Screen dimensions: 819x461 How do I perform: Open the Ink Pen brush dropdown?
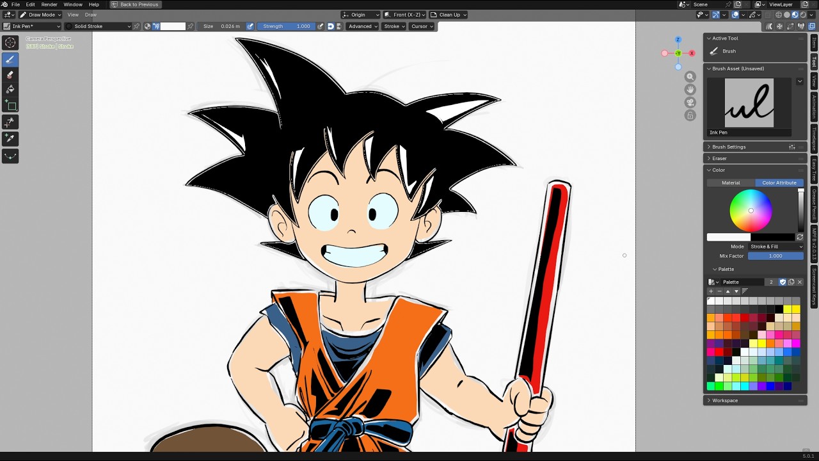coord(32,26)
